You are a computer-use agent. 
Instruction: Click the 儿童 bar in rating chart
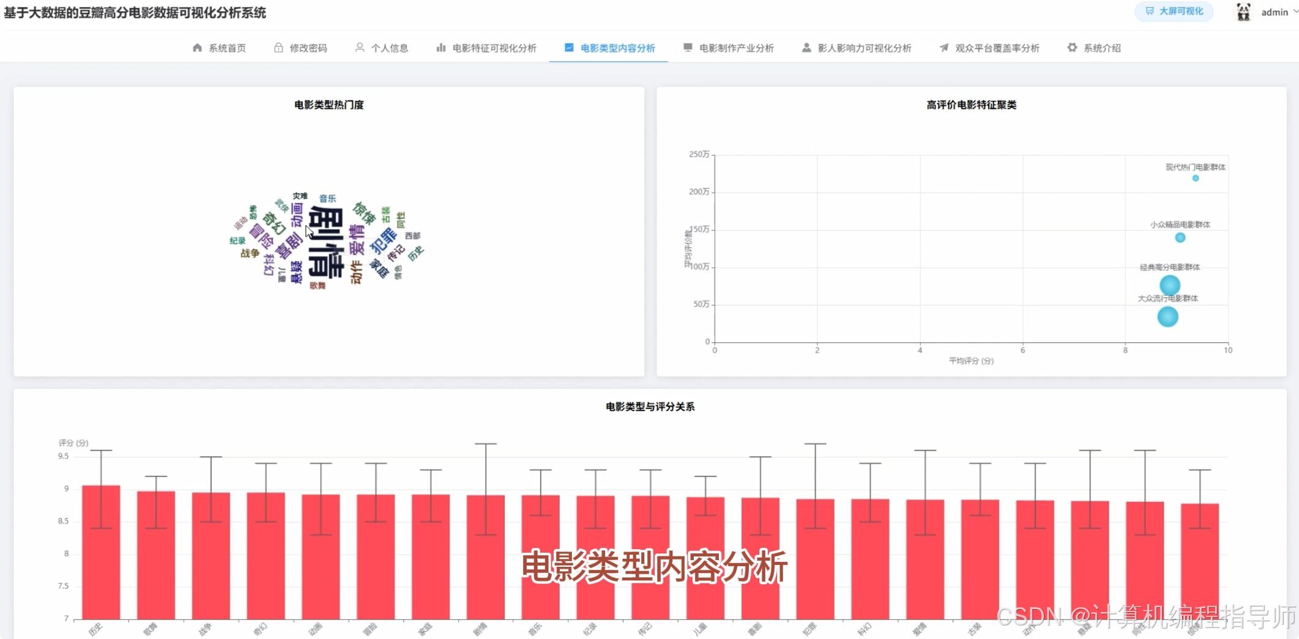tap(705, 558)
